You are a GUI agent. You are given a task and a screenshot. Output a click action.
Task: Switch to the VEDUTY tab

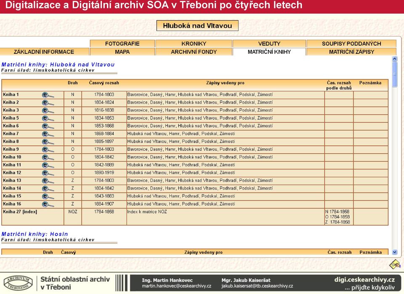click(x=269, y=43)
